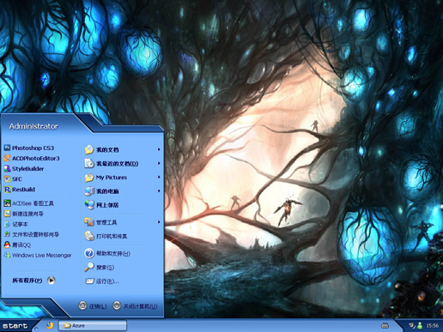Open the 我的文档 menu entry
This screenshot has height=332, width=443.
pos(123,149)
